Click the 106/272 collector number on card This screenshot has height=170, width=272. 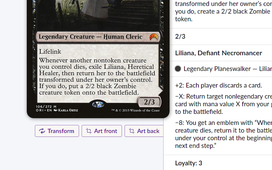[44, 107]
